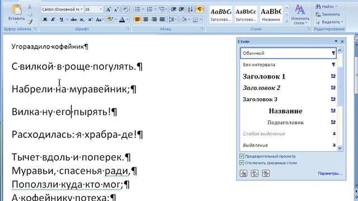Click the numbered list icon
Viewport: 358px width, 201px height.
(150, 9)
